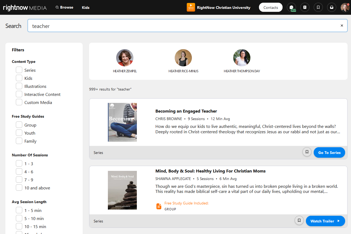Focus the search field containing teacher

click(x=188, y=26)
